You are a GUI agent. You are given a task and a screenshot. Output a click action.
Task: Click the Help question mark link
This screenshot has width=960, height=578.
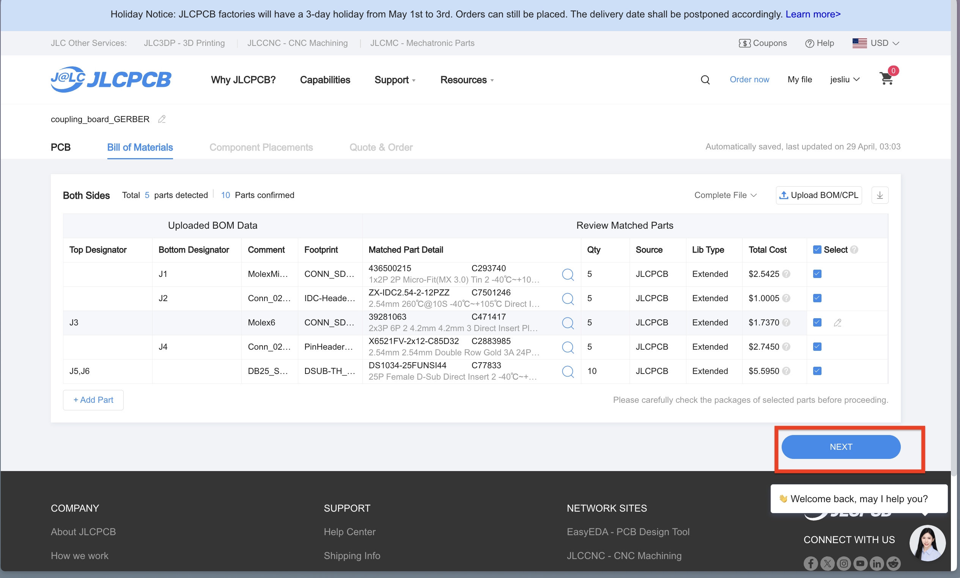coord(820,43)
